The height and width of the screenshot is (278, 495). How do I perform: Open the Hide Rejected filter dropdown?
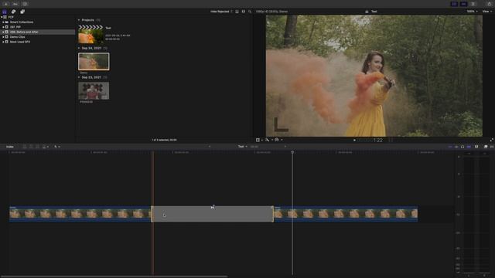click(x=221, y=12)
